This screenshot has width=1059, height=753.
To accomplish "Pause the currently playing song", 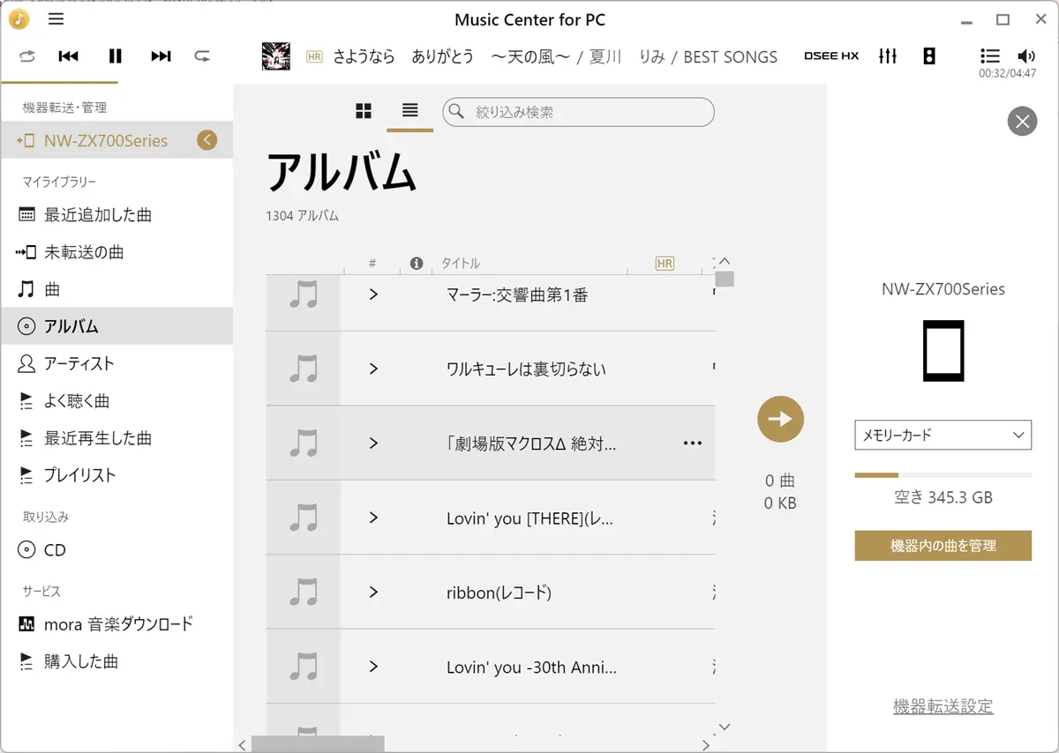I will [115, 56].
